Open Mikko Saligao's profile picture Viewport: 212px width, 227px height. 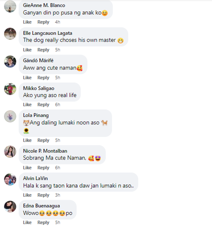tap(10, 89)
